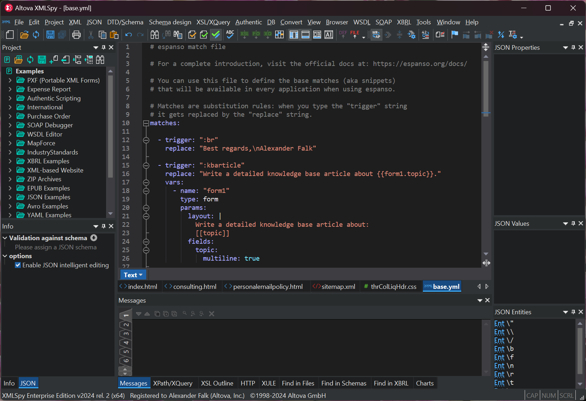The image size is (586, 401).
Task: Select the Expense Report project folder
Action: [x=49, y=89]
